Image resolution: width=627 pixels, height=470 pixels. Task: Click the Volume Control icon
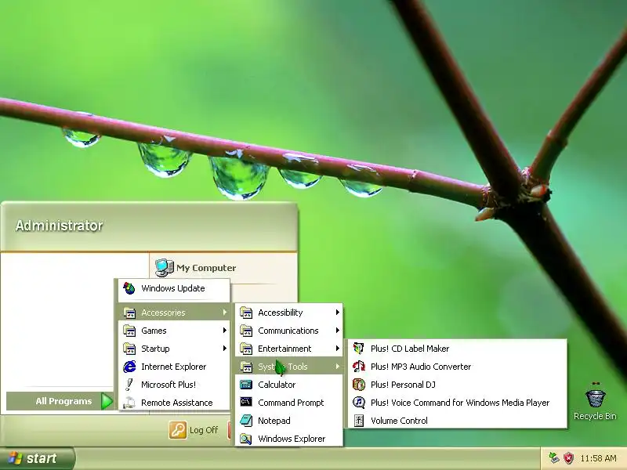click(359, 421)
